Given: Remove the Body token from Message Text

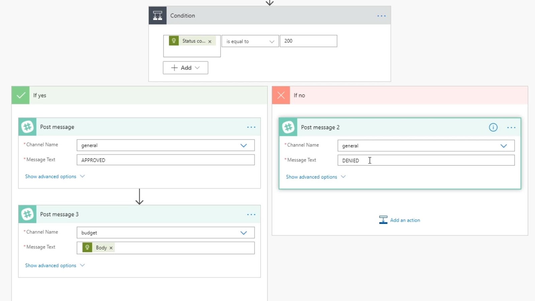Looking at the screenshot, I should pos(111,248).
